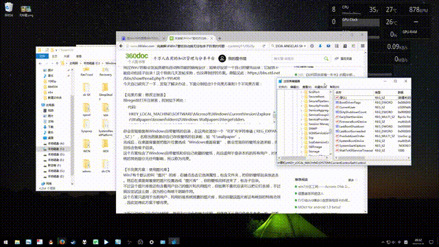Reload the page in the browser
Screen dimensions: 439x247
click(x=263, y=46)
